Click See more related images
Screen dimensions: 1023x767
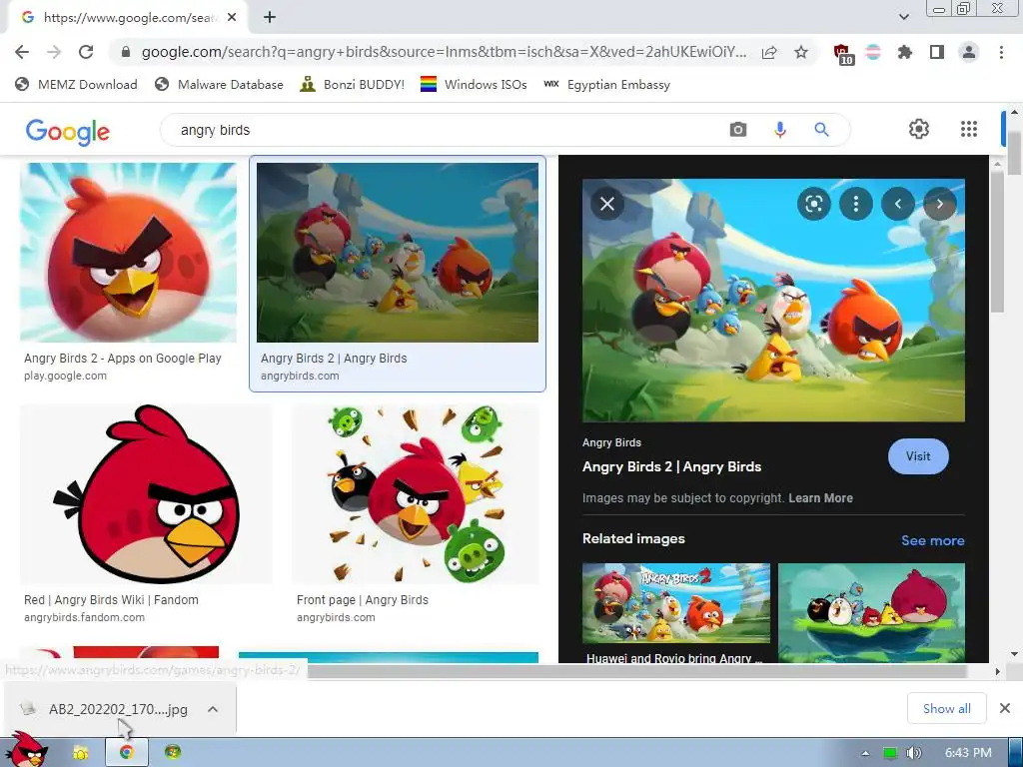coord(933,540)
